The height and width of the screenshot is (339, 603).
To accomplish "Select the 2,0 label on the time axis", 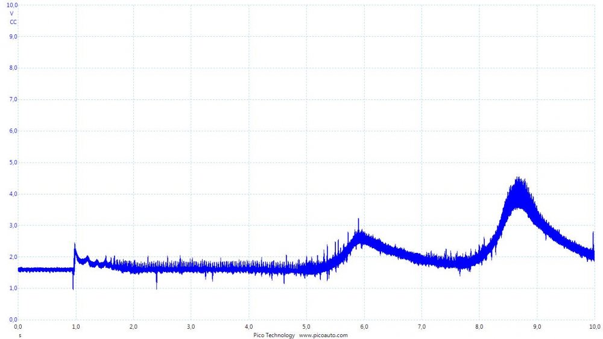I will (x=133, y=327).
